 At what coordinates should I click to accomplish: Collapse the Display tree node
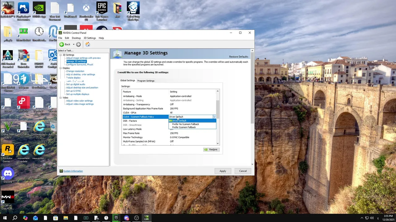[x=61, y=68]
